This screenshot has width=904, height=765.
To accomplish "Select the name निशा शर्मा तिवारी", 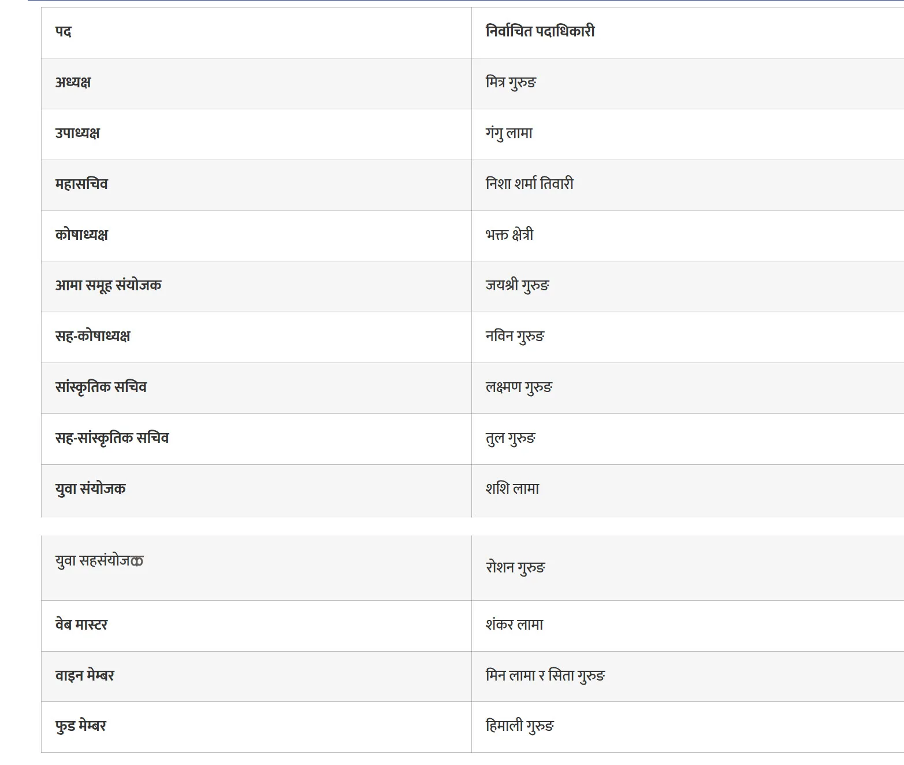I will pyautogui.click(x=530, y=184).
